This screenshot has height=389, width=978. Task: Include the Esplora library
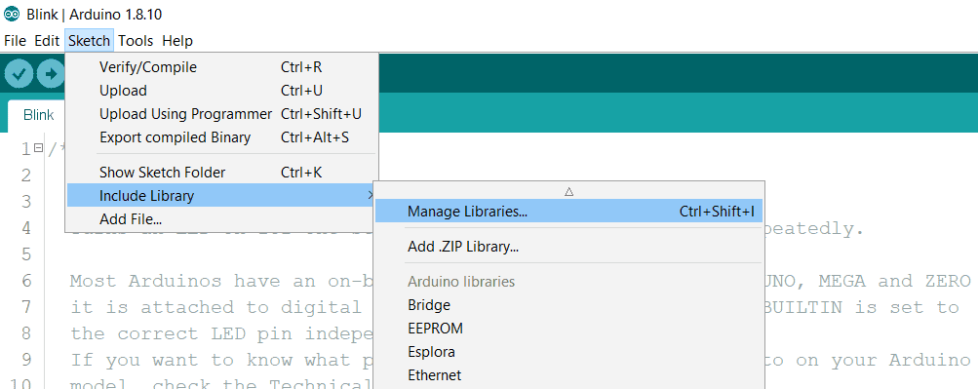pyautogui.click(x=568, y=352)
